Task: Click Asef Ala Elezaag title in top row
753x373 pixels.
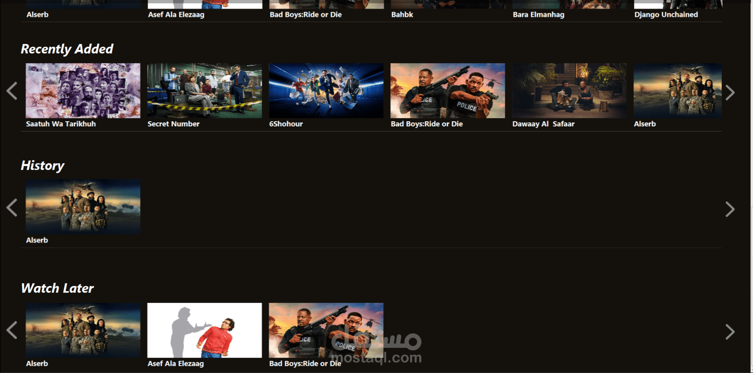Action: click(176, 15)
